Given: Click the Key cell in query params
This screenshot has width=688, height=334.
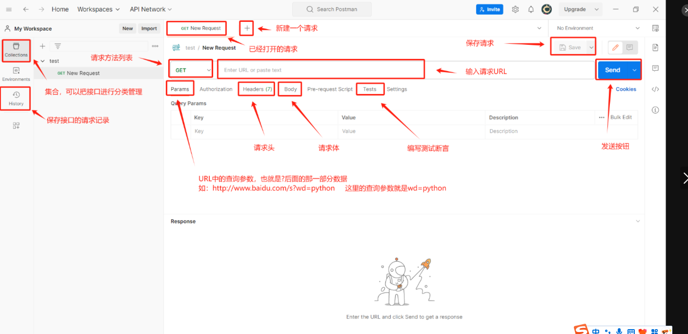Looking at the screenshot, I should [x=263, y=131].
